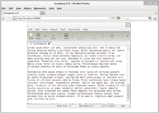Close the gedit broadway window with X
This screenshot has height=114, width=159.
tap(128, 25)
